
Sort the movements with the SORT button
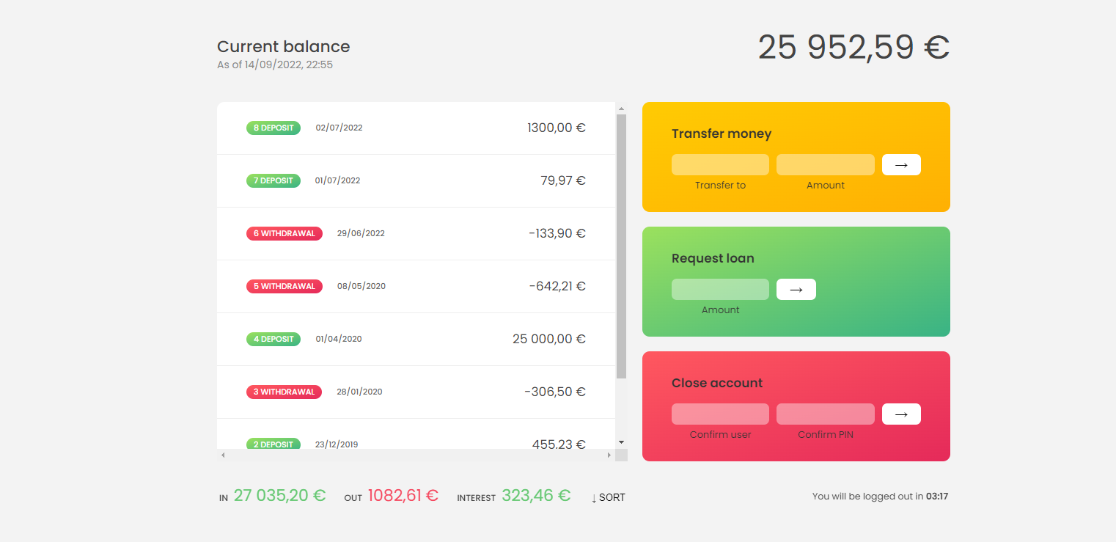609,497
